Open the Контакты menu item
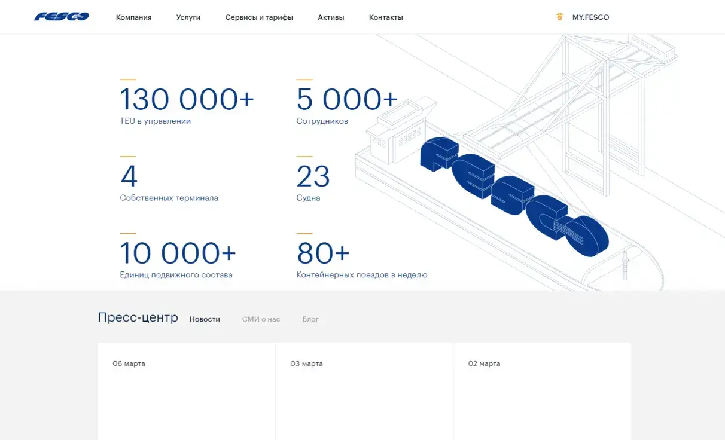This screenshot has width=725, height=440. coord(386,17)
